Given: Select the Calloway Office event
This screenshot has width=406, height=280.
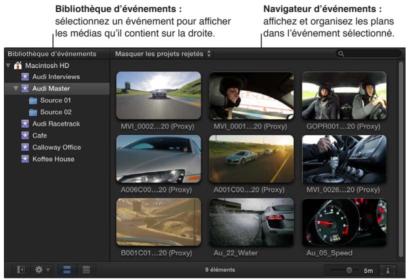Looking at the screenshot, I should [57, 147].
